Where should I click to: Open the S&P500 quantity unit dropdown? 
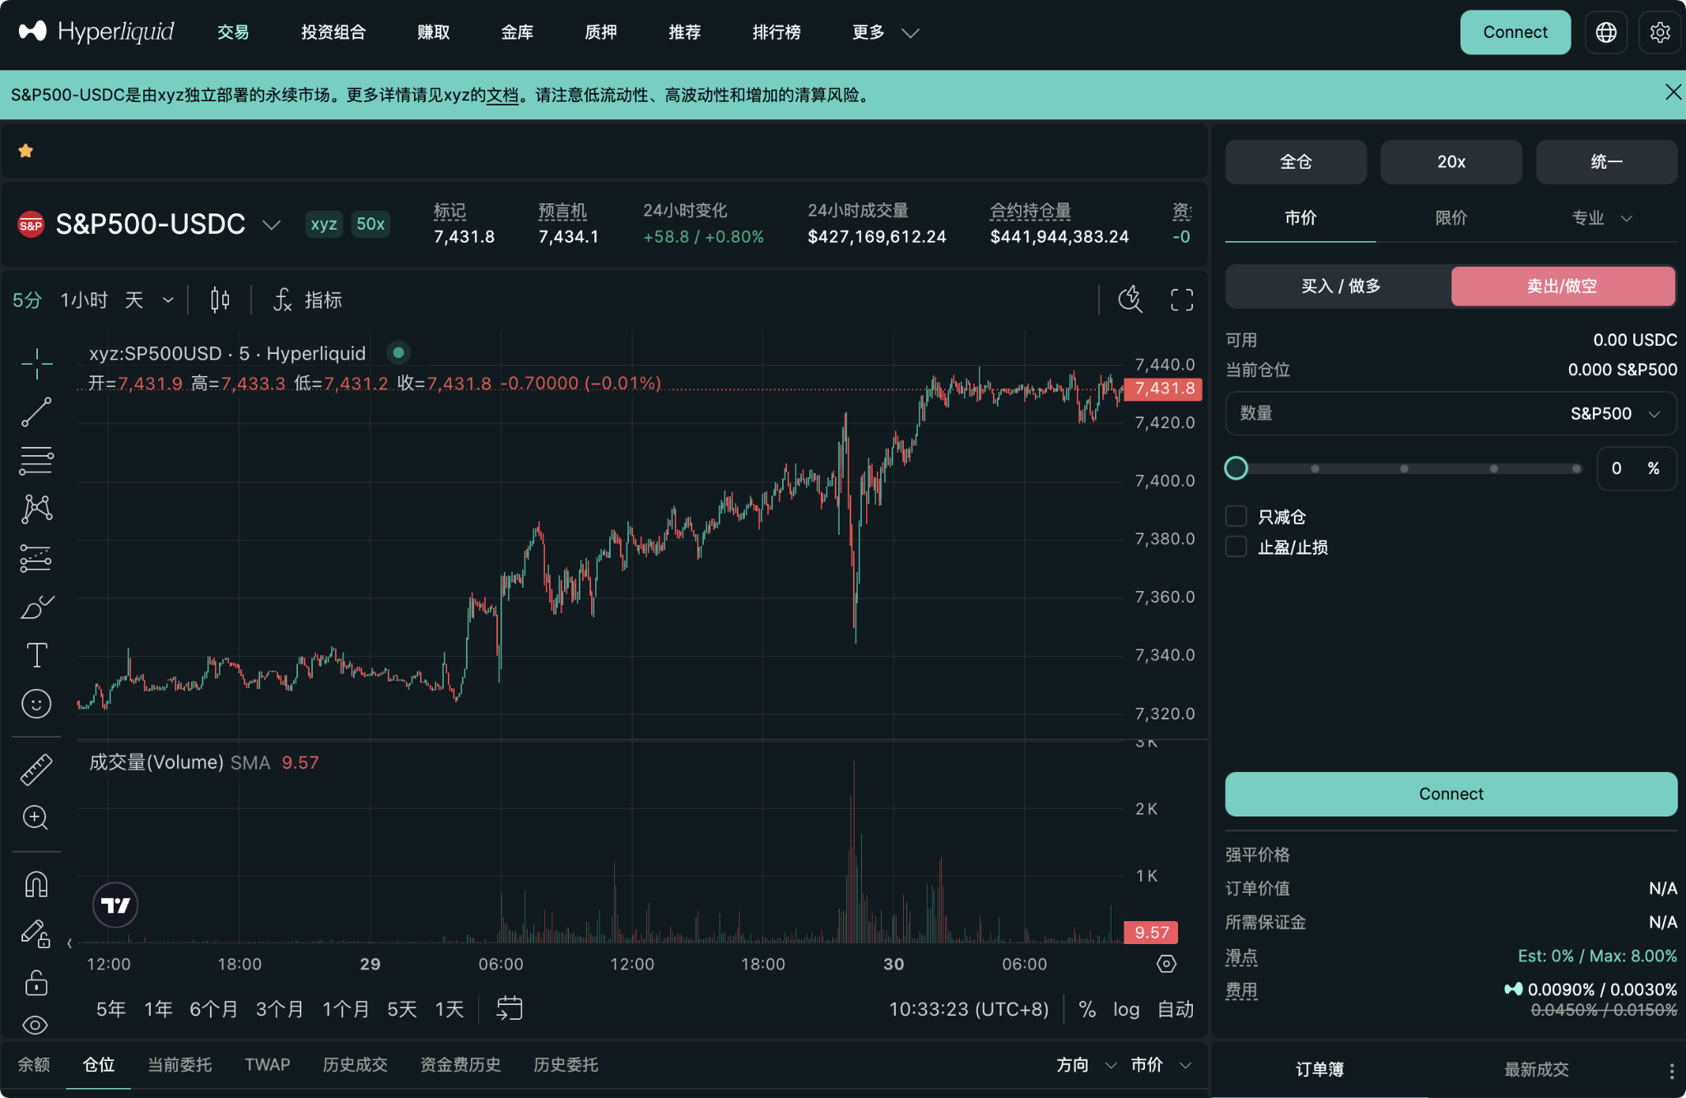click(x=1615, y=413)
